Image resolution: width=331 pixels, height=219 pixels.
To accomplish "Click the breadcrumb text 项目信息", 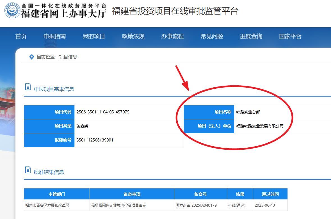I will (x=68, y=57).
